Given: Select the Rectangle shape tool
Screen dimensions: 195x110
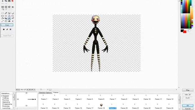Looking at the screenshot, I should coord(2,16).
